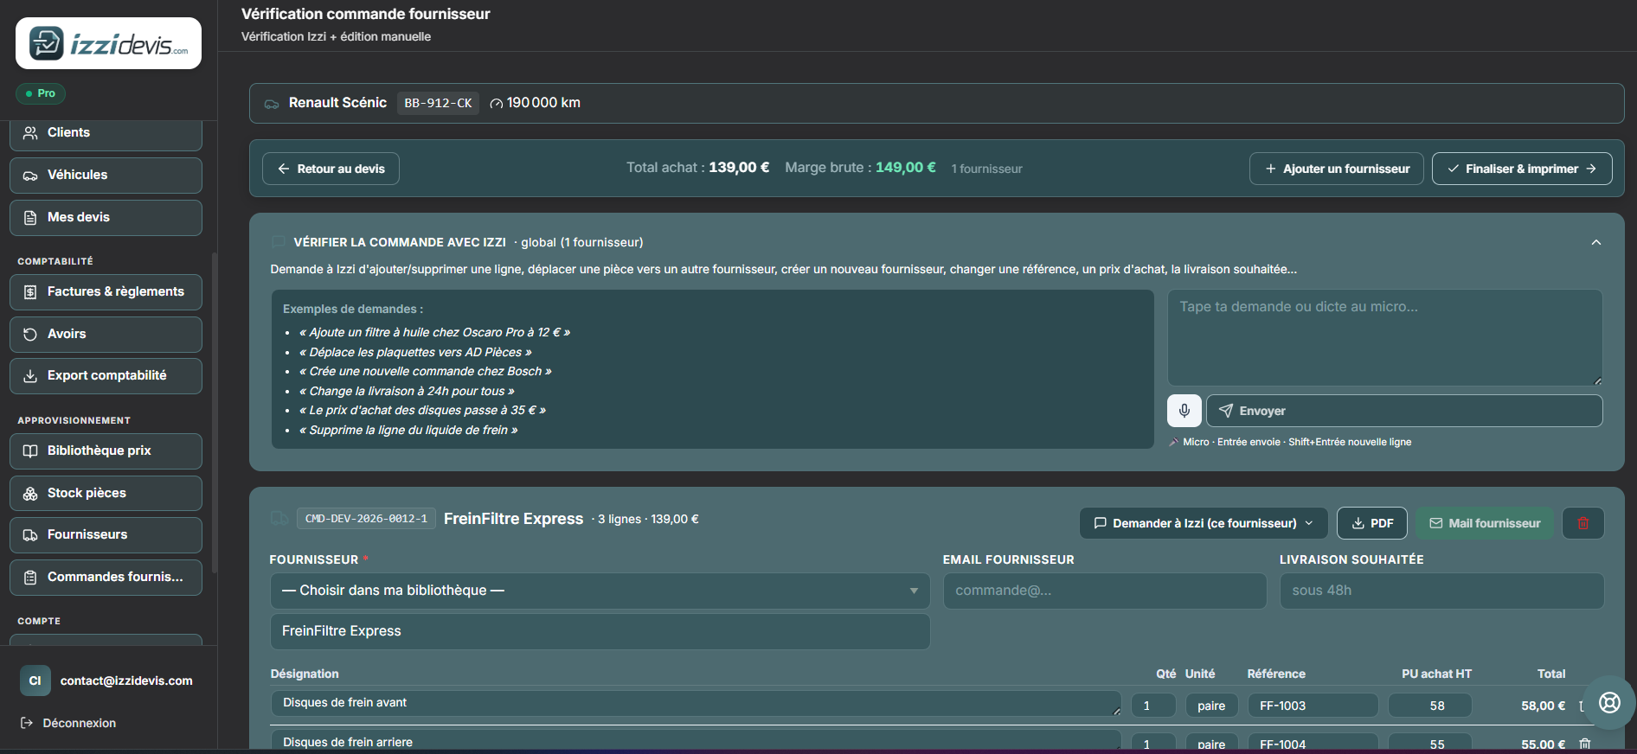
Task: Click the download icon in the PDF button
Action: point(1358,523)
